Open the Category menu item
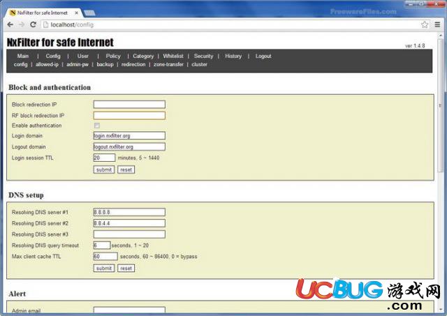Viewport: 447px width, 316px height. click(x=143, y=56)
